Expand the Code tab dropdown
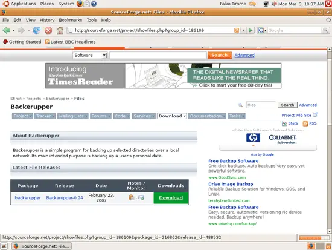This screenshot has height=250, width=332. click(x=128, y=116)
